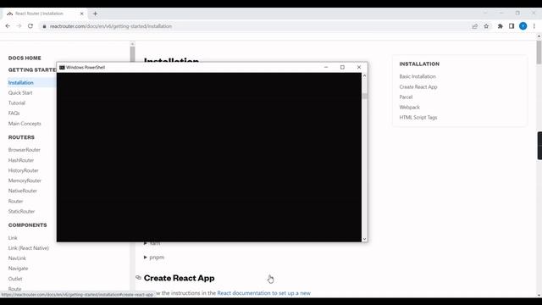
Task: Select Installation in the sidebar
Action: [x=20, y=83]
